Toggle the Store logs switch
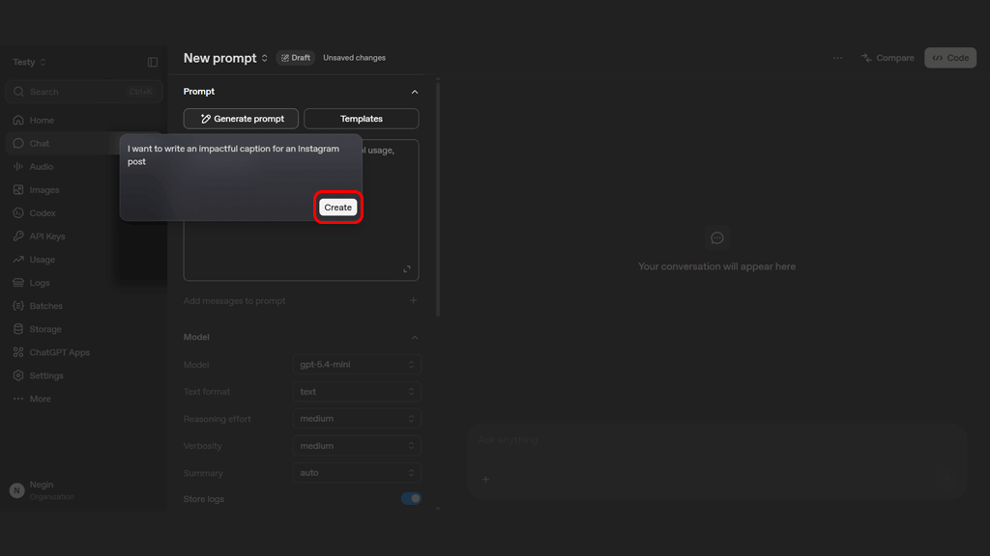 [x=411, y=499]
